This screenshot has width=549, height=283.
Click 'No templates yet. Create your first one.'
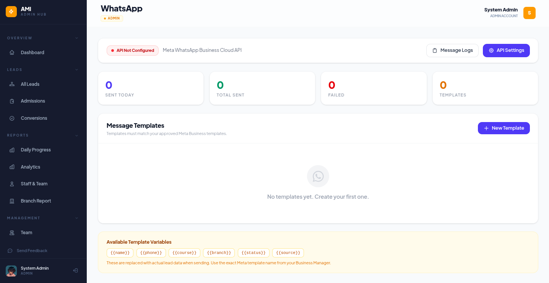point(318,197)
